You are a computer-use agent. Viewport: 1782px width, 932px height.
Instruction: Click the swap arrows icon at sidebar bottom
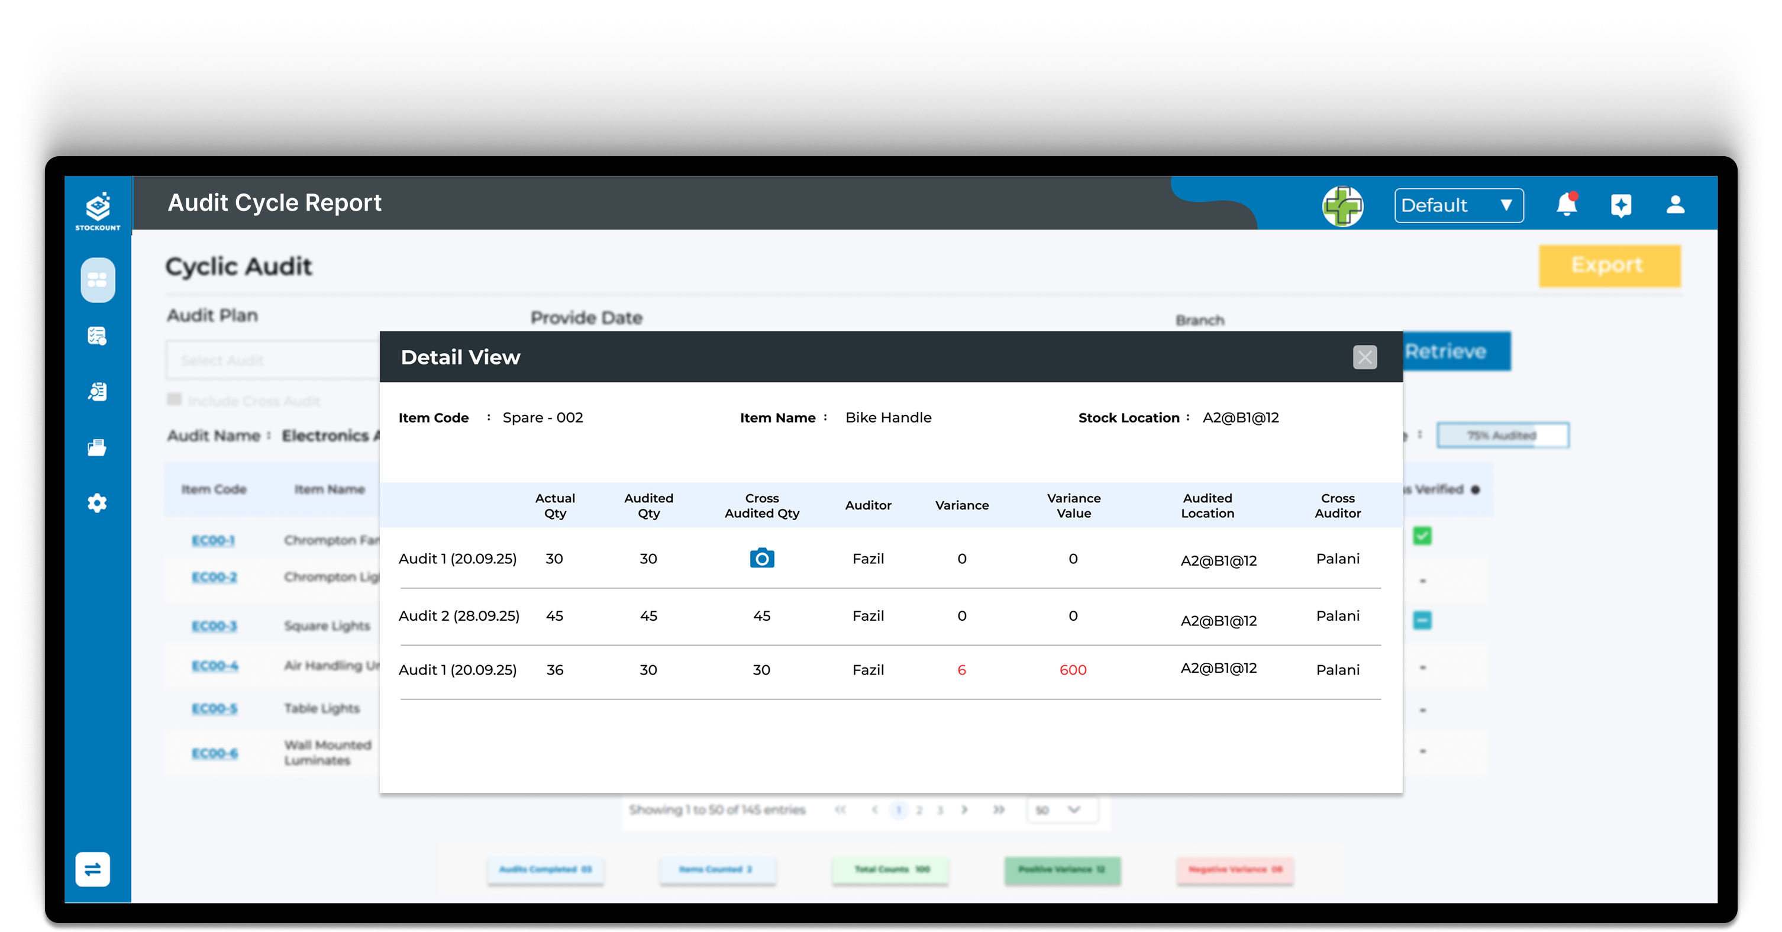(x=93, y=869)
